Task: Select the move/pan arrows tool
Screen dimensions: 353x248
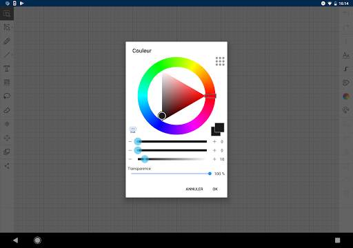Action: 7,138
